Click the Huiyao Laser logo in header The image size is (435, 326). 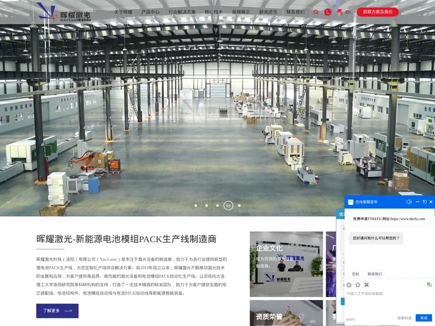pos(64,12)
